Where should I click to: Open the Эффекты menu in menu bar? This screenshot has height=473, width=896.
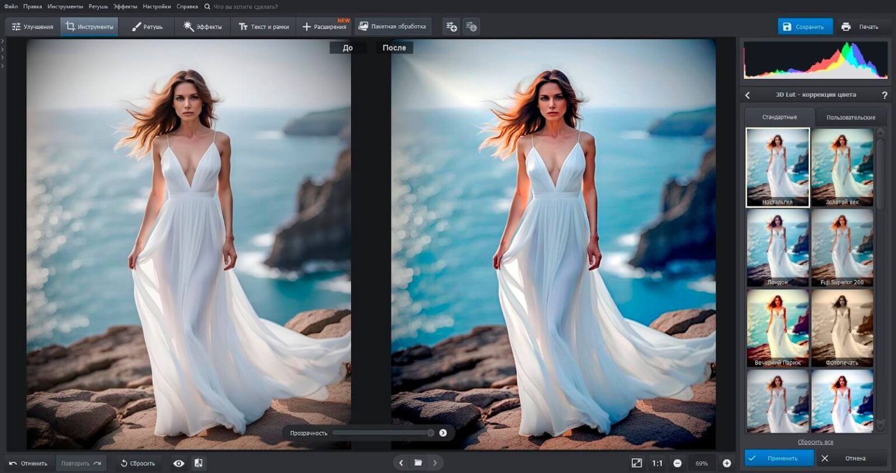[x=125, y=6]
